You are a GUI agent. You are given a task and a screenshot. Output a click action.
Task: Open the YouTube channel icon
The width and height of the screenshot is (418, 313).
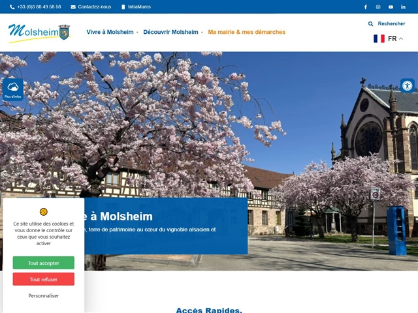coord(391,7)
